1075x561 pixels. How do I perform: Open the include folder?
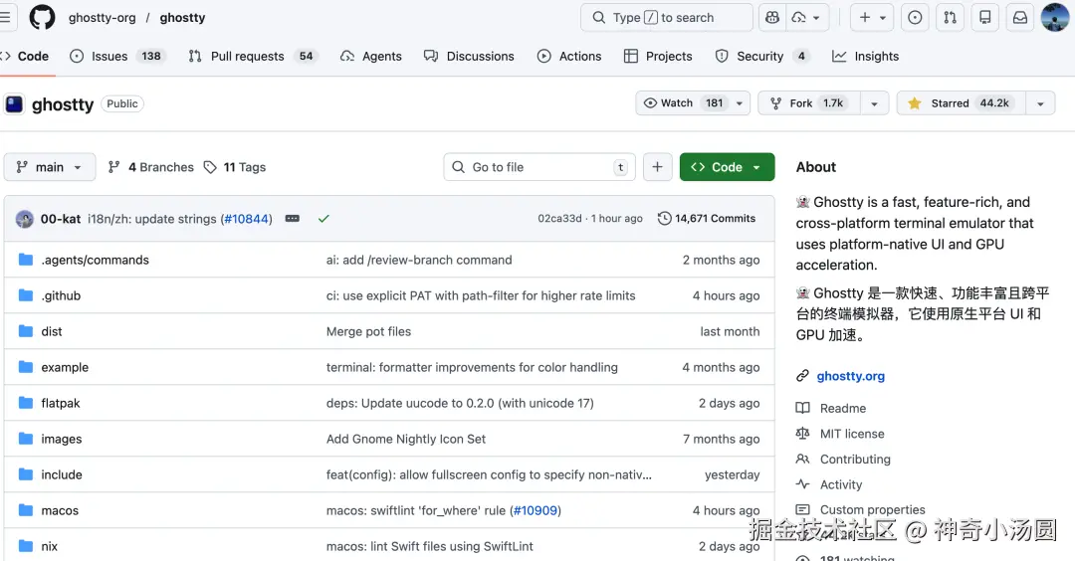pyautogui.click(x=62, y=474)
